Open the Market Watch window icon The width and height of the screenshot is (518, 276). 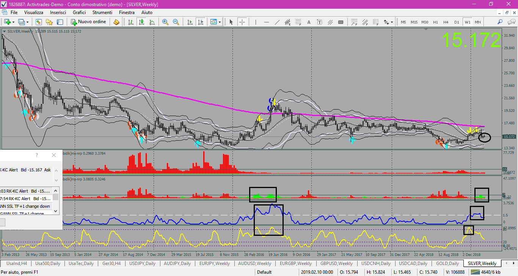click(39, 22)
